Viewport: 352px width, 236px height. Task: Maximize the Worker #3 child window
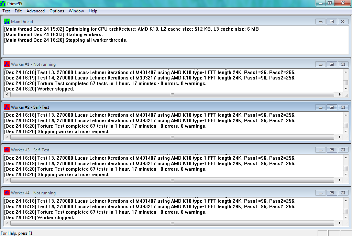(332, 150)
